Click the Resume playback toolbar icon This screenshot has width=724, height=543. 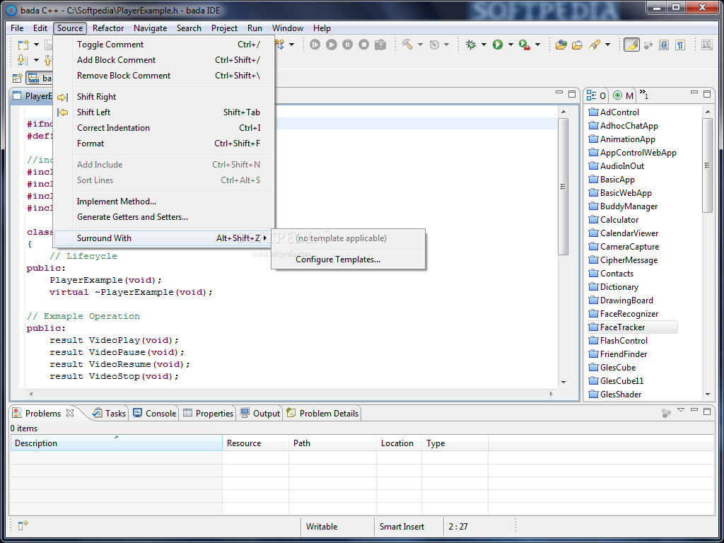315,45
